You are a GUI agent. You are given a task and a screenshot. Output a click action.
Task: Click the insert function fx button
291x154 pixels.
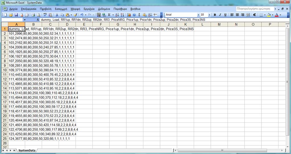pos(38,20)
